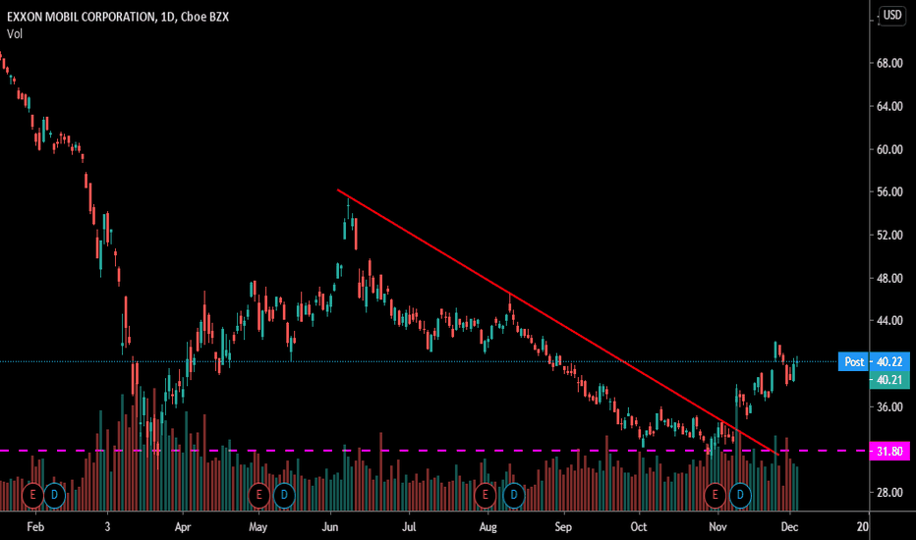
Task: Open the November dividend marker D
Action: pos(740,496)
